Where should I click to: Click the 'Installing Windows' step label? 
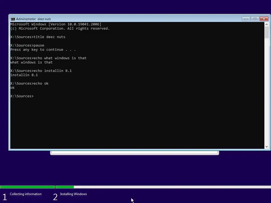click(74, 194)
